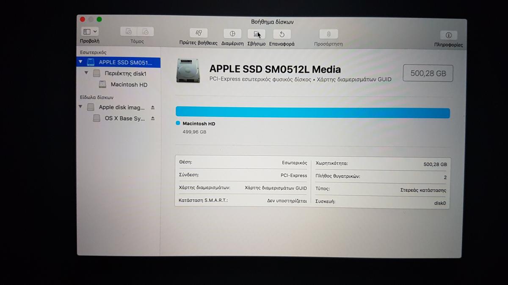Click the Χωρητικότητα label
The height and width of the screenshot is (285, 508).
pos(332,163)
